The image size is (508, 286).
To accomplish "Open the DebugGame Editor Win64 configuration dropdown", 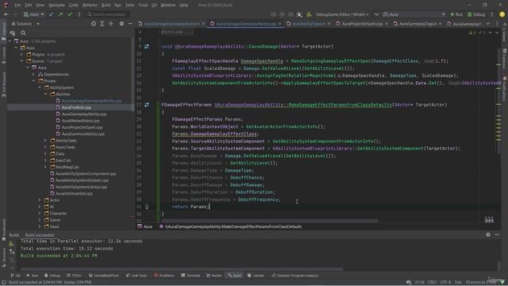I will 342,14.
